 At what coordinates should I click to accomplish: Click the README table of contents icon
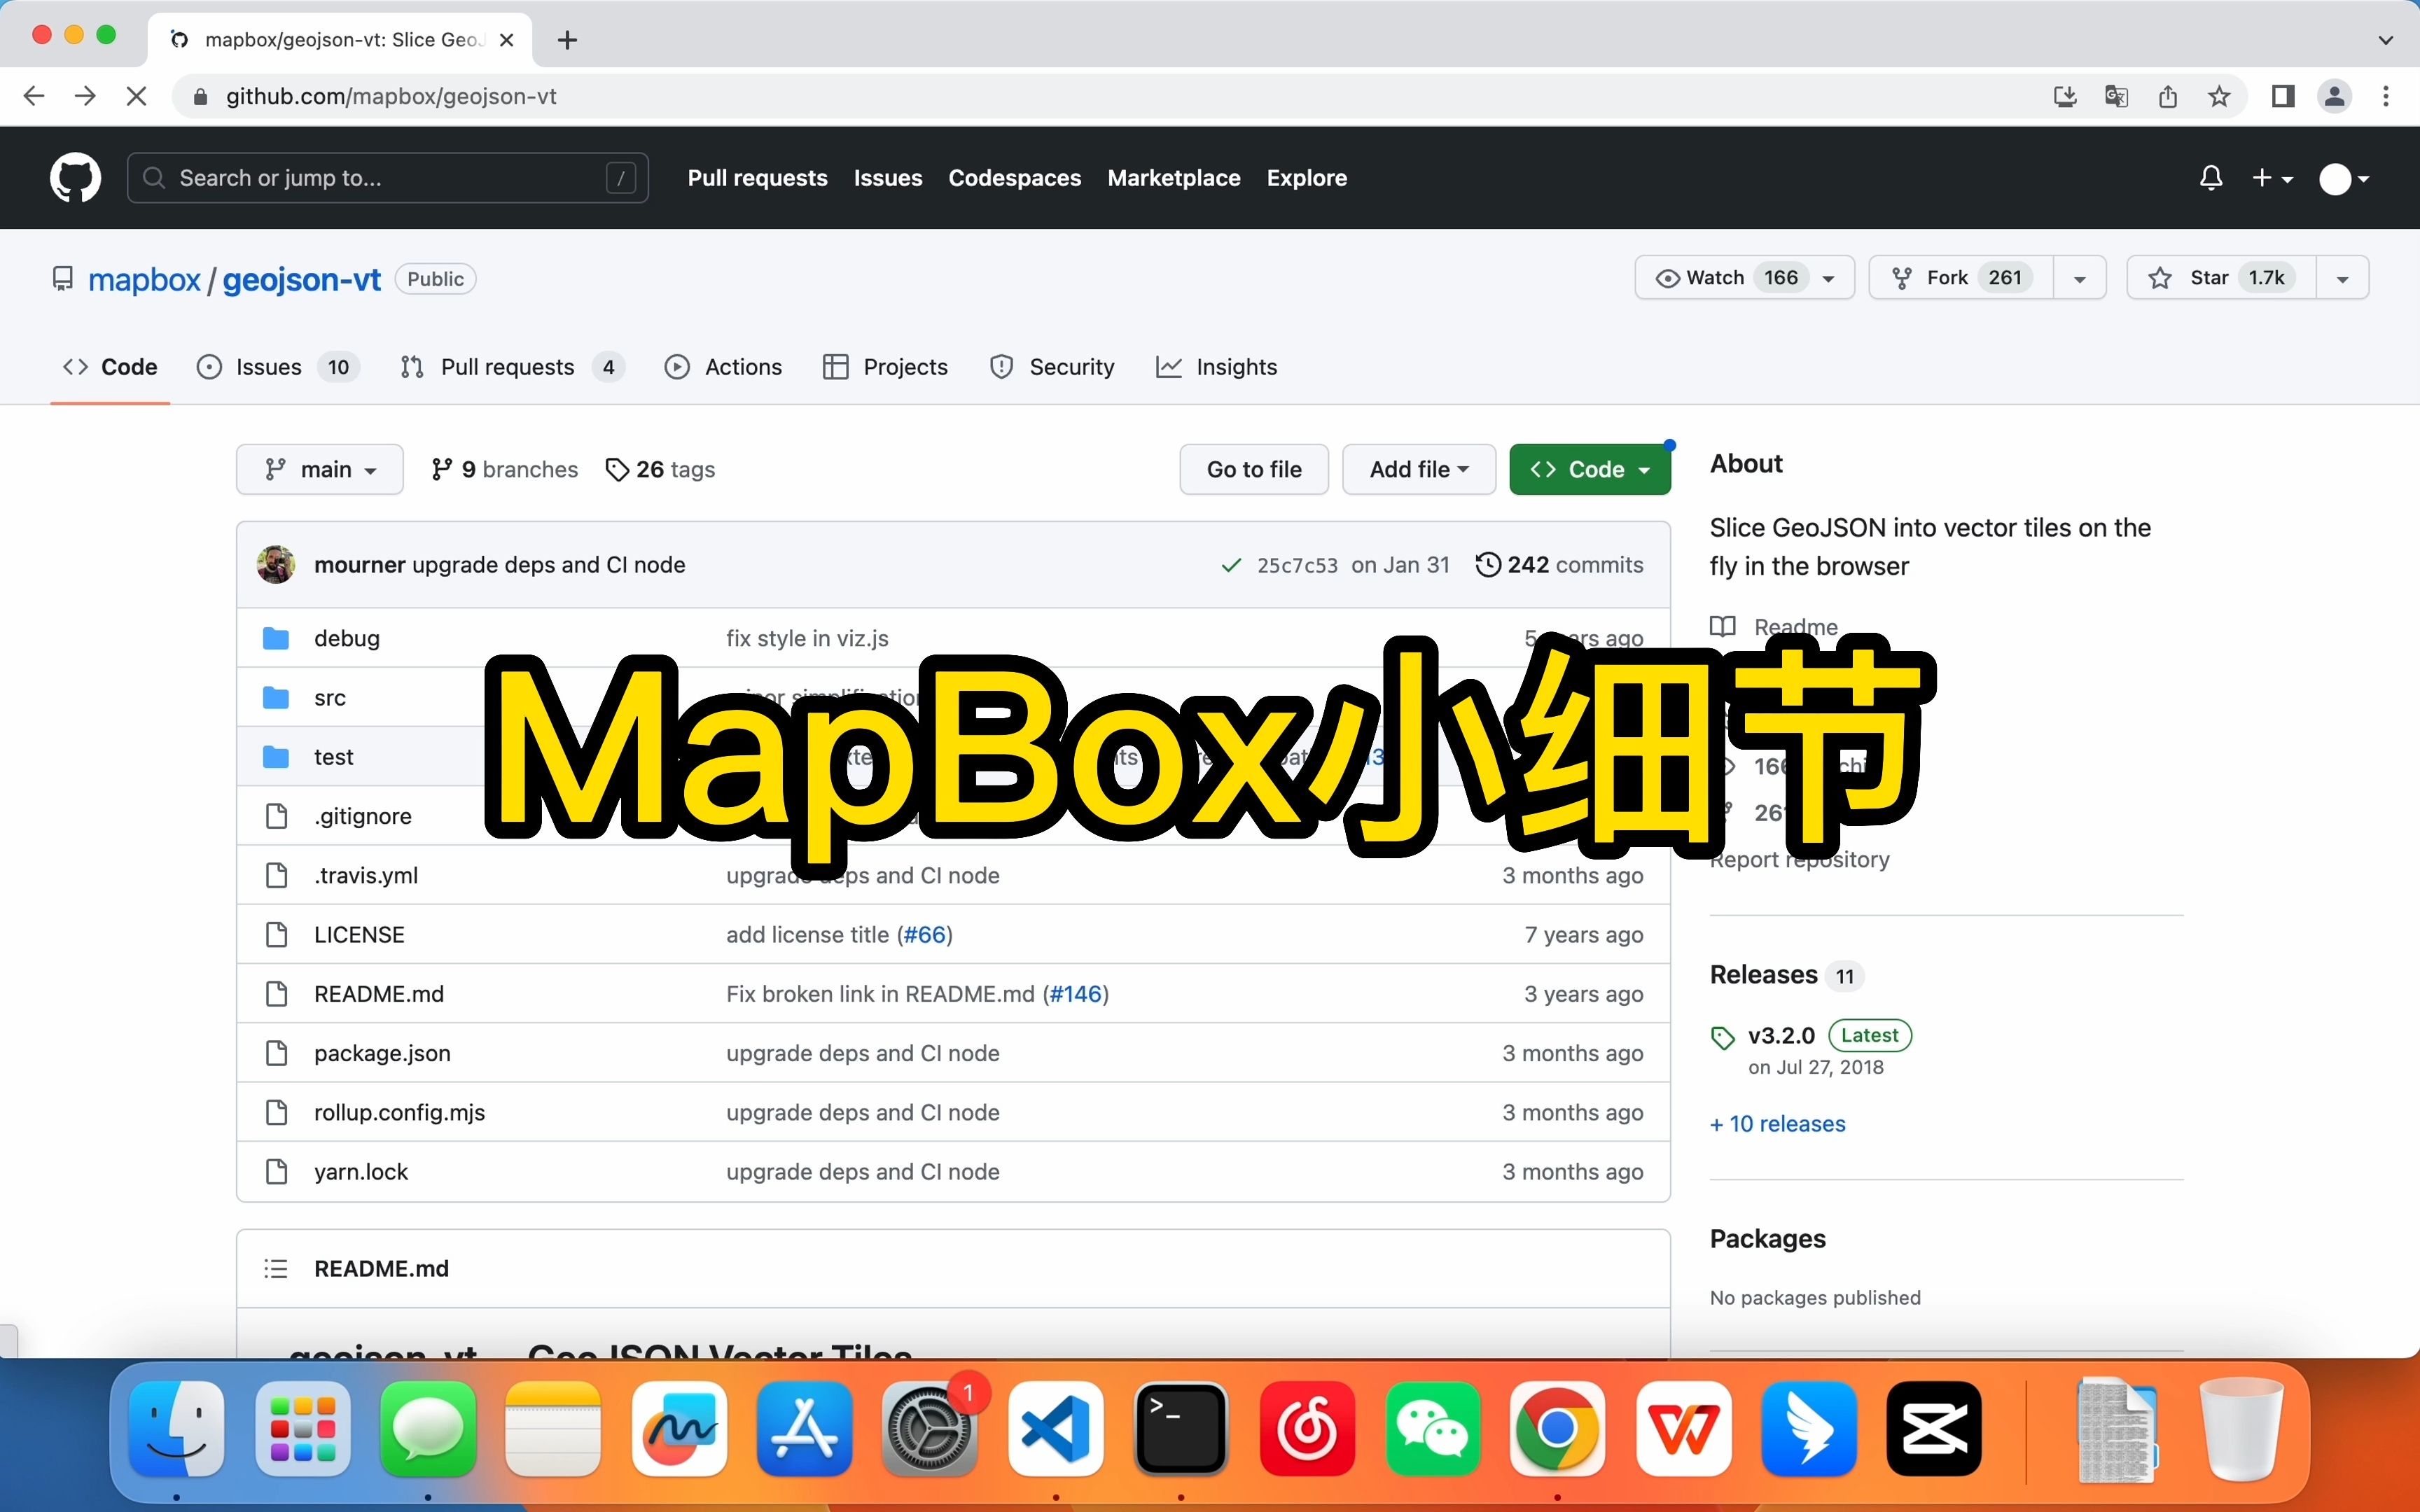click(x=276, y=1268)
